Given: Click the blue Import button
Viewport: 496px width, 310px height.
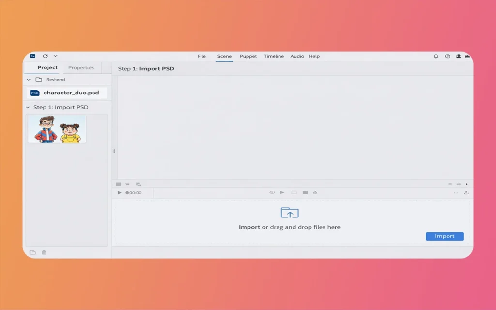Looking at the screenshot, I should tap(444, 236).
